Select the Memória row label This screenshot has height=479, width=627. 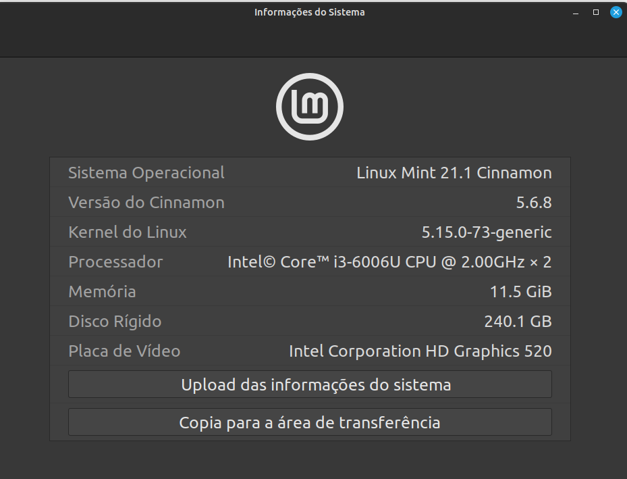click(102, 292)
